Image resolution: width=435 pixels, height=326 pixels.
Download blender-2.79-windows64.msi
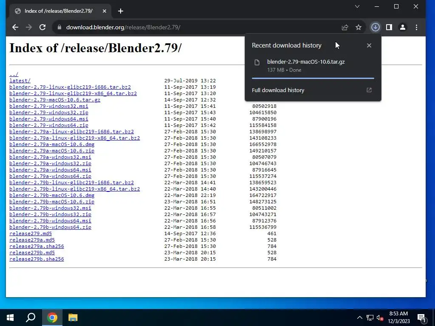[x=48, y=119]
